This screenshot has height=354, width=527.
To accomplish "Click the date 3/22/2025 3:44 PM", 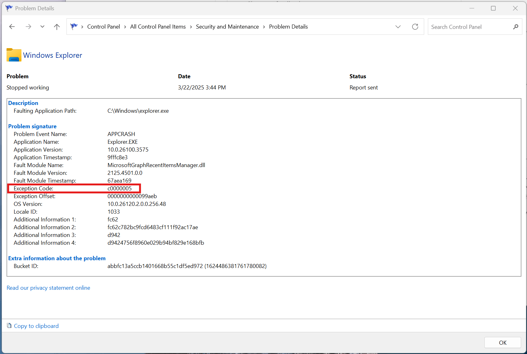I will pyautogui.click(x=202, y=88).
